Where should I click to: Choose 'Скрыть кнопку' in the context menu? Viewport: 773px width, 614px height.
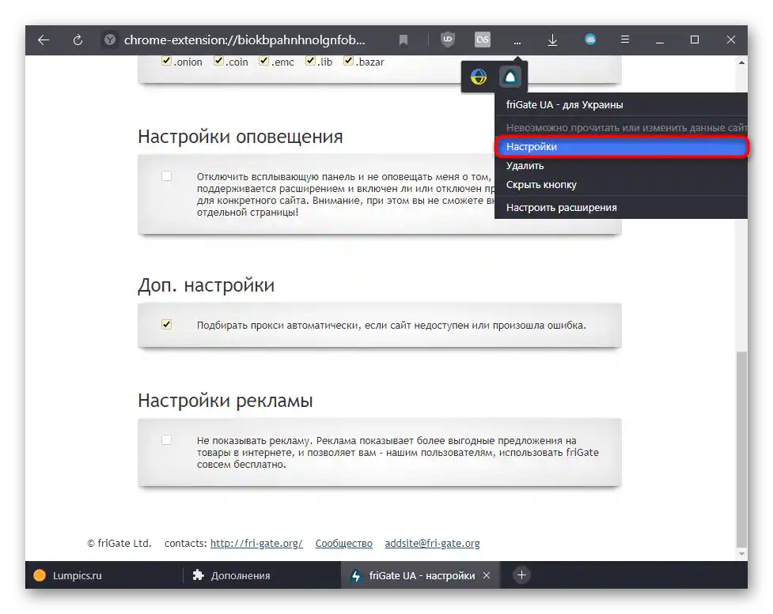coord(621,185)
